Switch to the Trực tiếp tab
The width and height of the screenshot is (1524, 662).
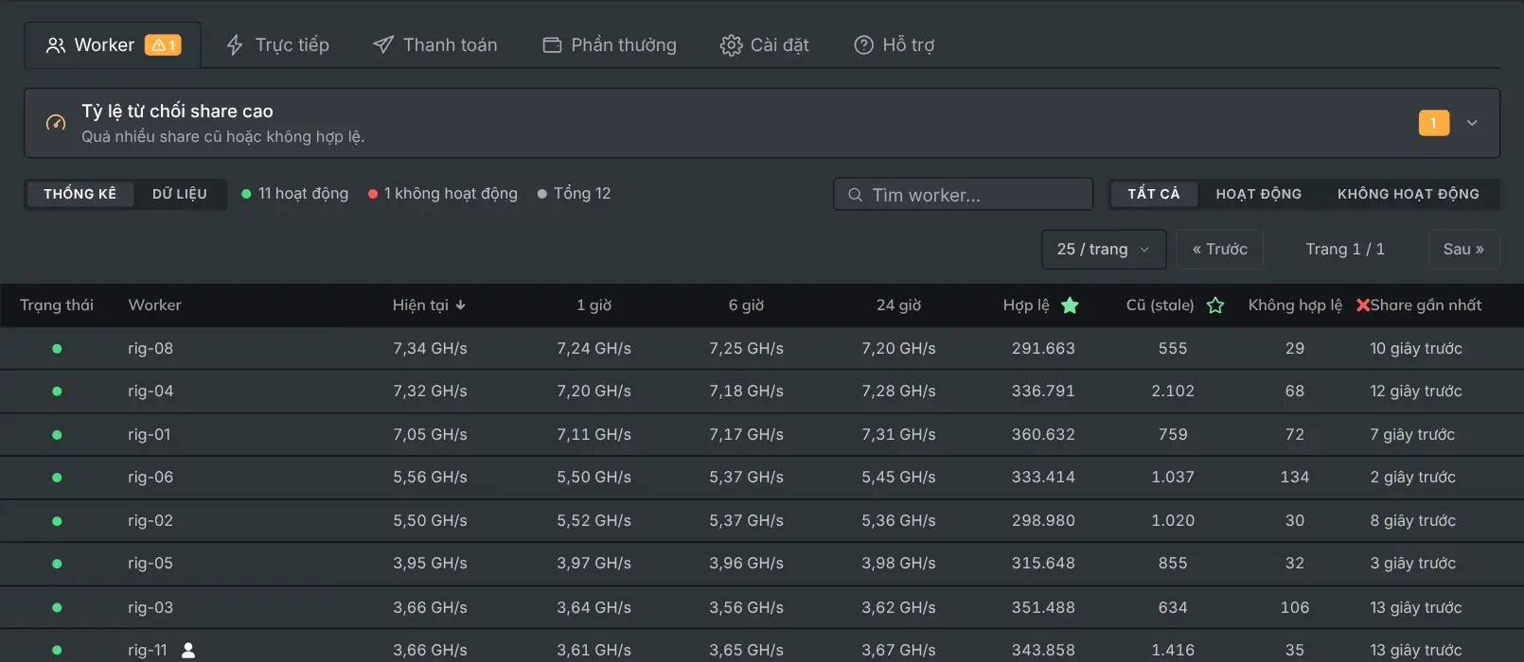coord(277,45)
